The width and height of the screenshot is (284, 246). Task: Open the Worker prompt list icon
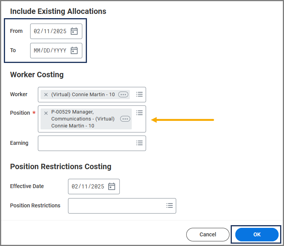(x=139, y=94)
